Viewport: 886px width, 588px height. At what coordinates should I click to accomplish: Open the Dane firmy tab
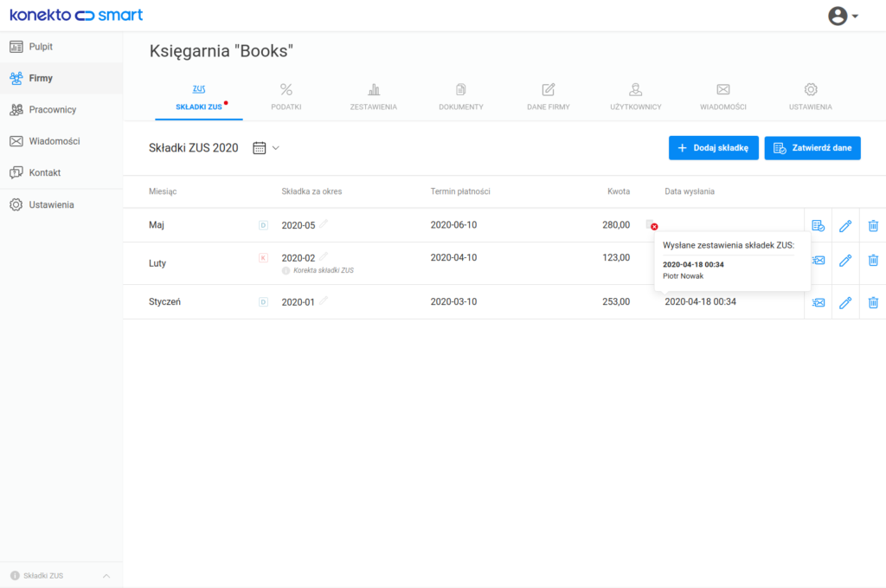[548, 97]
